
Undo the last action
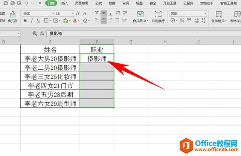pyautogui.click(x=26, y=3)
